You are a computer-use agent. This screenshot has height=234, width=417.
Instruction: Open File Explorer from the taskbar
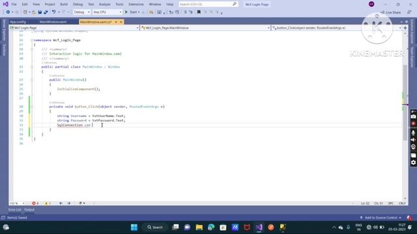(x=199, y=227)
